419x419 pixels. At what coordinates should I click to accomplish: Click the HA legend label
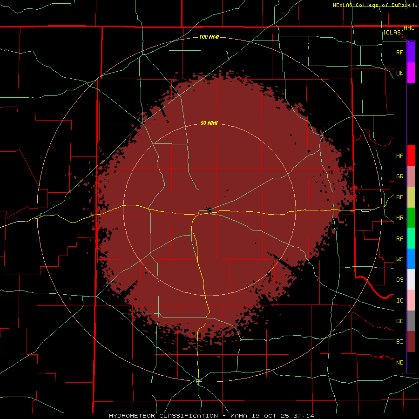click(399, 155)
